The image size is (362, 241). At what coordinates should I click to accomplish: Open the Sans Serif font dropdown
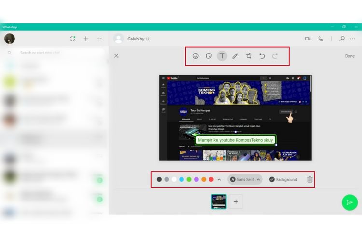tap(245, 179)
